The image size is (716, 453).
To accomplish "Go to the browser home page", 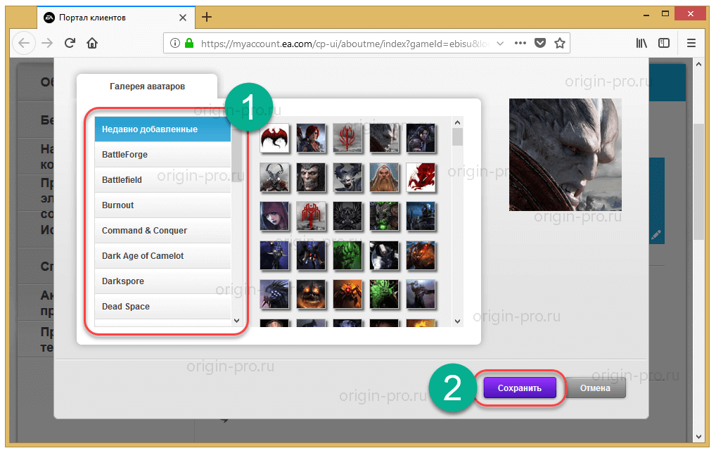I will pyautogui.click(x=92, y=43).
